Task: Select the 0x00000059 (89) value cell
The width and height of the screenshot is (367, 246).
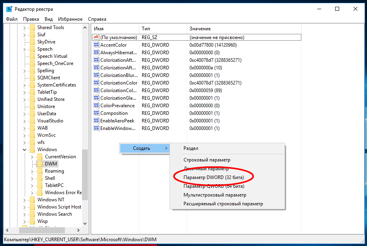Action: (205, 90)
